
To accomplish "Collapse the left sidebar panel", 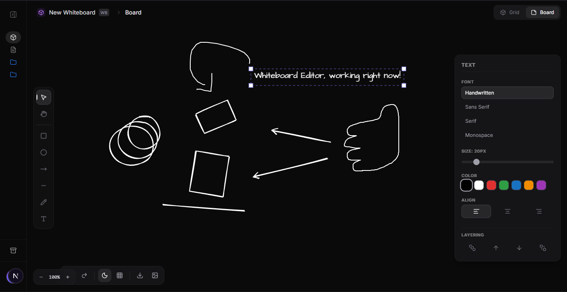I will [13, 14].
